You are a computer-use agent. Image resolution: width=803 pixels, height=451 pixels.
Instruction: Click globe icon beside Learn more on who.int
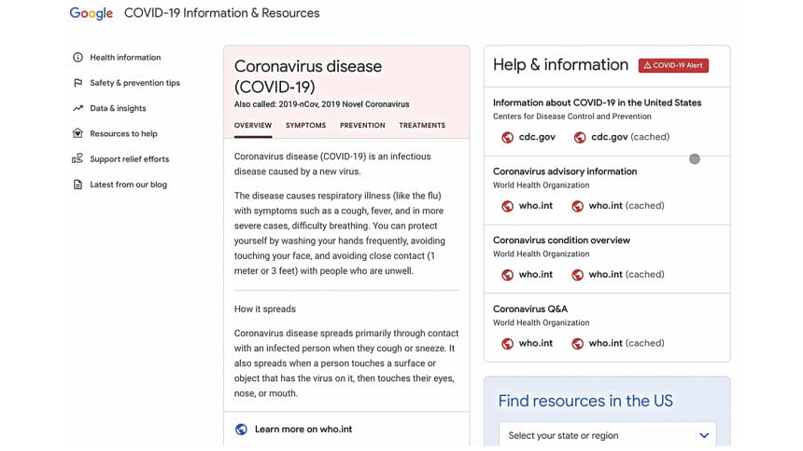(x=241, y=430)
